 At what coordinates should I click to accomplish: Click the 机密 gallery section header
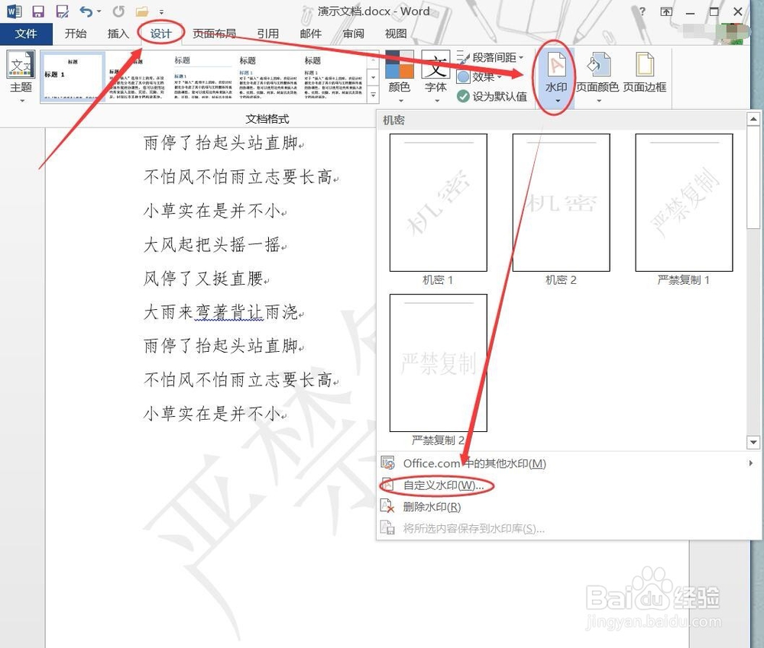pos(393,121)
